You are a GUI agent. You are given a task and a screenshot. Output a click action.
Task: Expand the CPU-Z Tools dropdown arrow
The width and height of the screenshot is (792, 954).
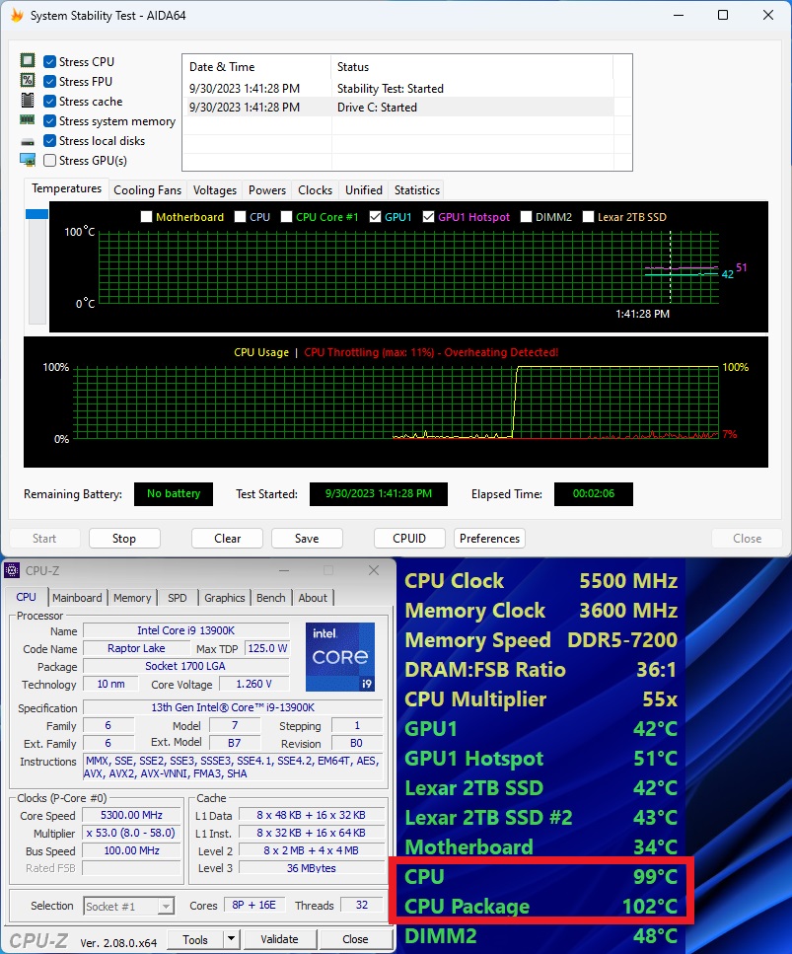pyautogui.click(x=231, y=939)
